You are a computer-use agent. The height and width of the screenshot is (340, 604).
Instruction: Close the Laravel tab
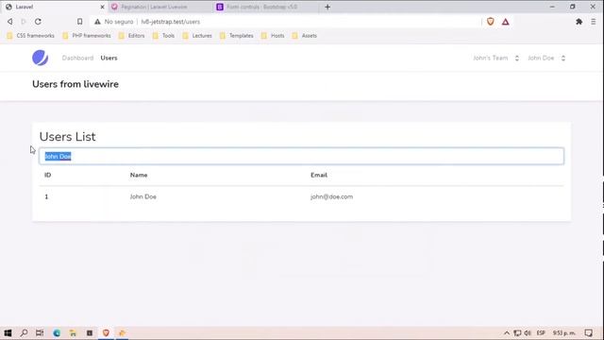pyautogui.click(x=102, y=7)
